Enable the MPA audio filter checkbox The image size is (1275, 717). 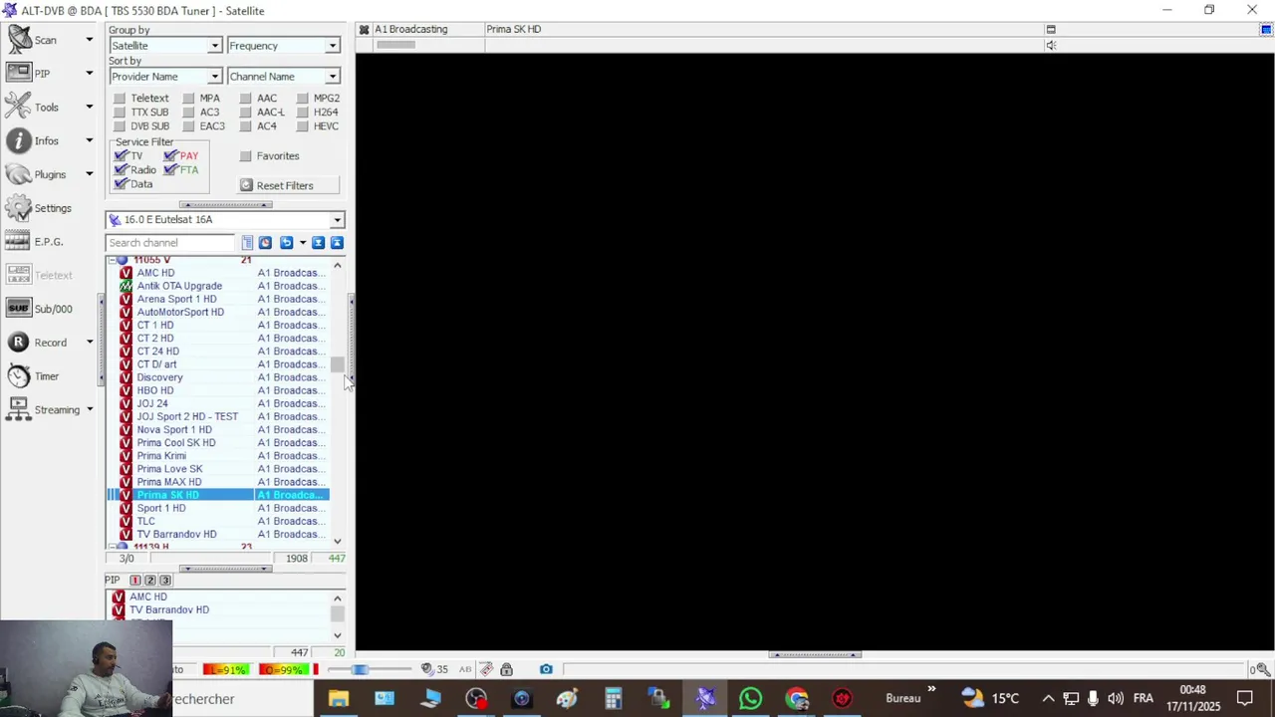[188, 99]
